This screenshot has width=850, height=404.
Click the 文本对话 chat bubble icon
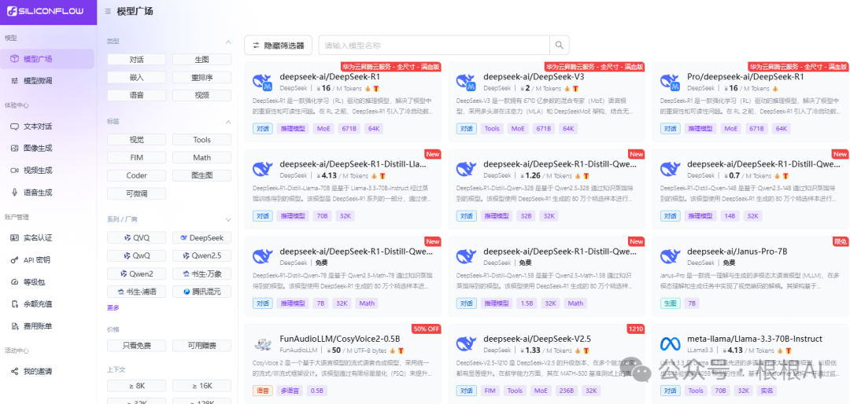point(15,127)
